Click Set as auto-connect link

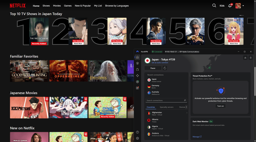[x=160, y=63]
